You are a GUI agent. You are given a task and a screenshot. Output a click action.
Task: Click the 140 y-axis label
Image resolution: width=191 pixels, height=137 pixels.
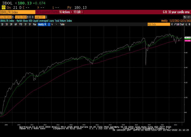click(x=186, y=67)
